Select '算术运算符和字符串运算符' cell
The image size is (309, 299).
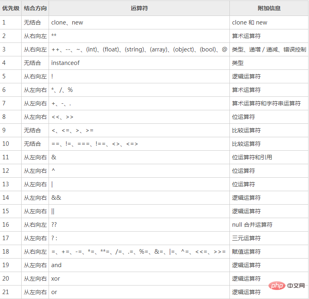point(269,103)
